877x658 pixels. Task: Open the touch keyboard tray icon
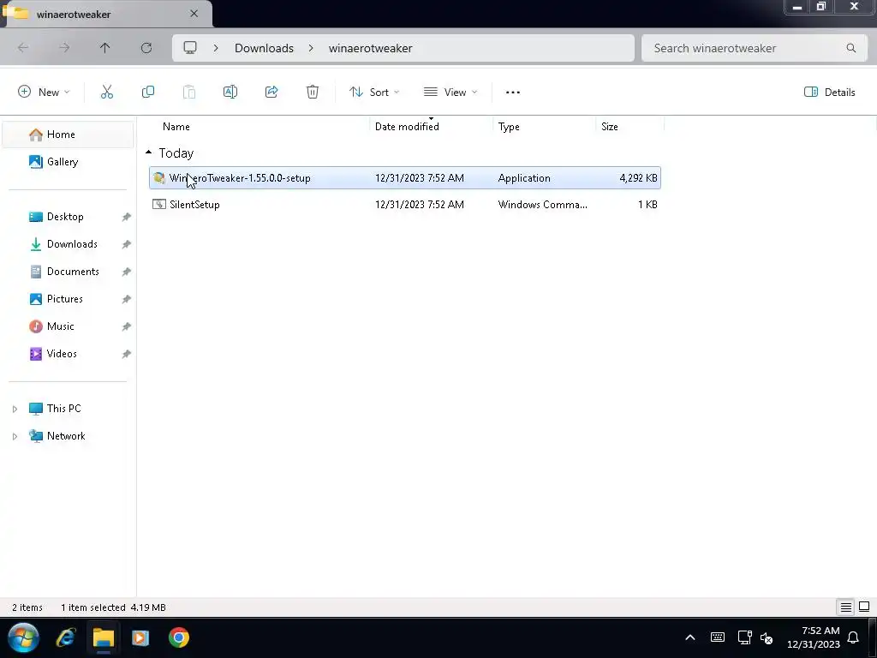[x=718, y=637]
